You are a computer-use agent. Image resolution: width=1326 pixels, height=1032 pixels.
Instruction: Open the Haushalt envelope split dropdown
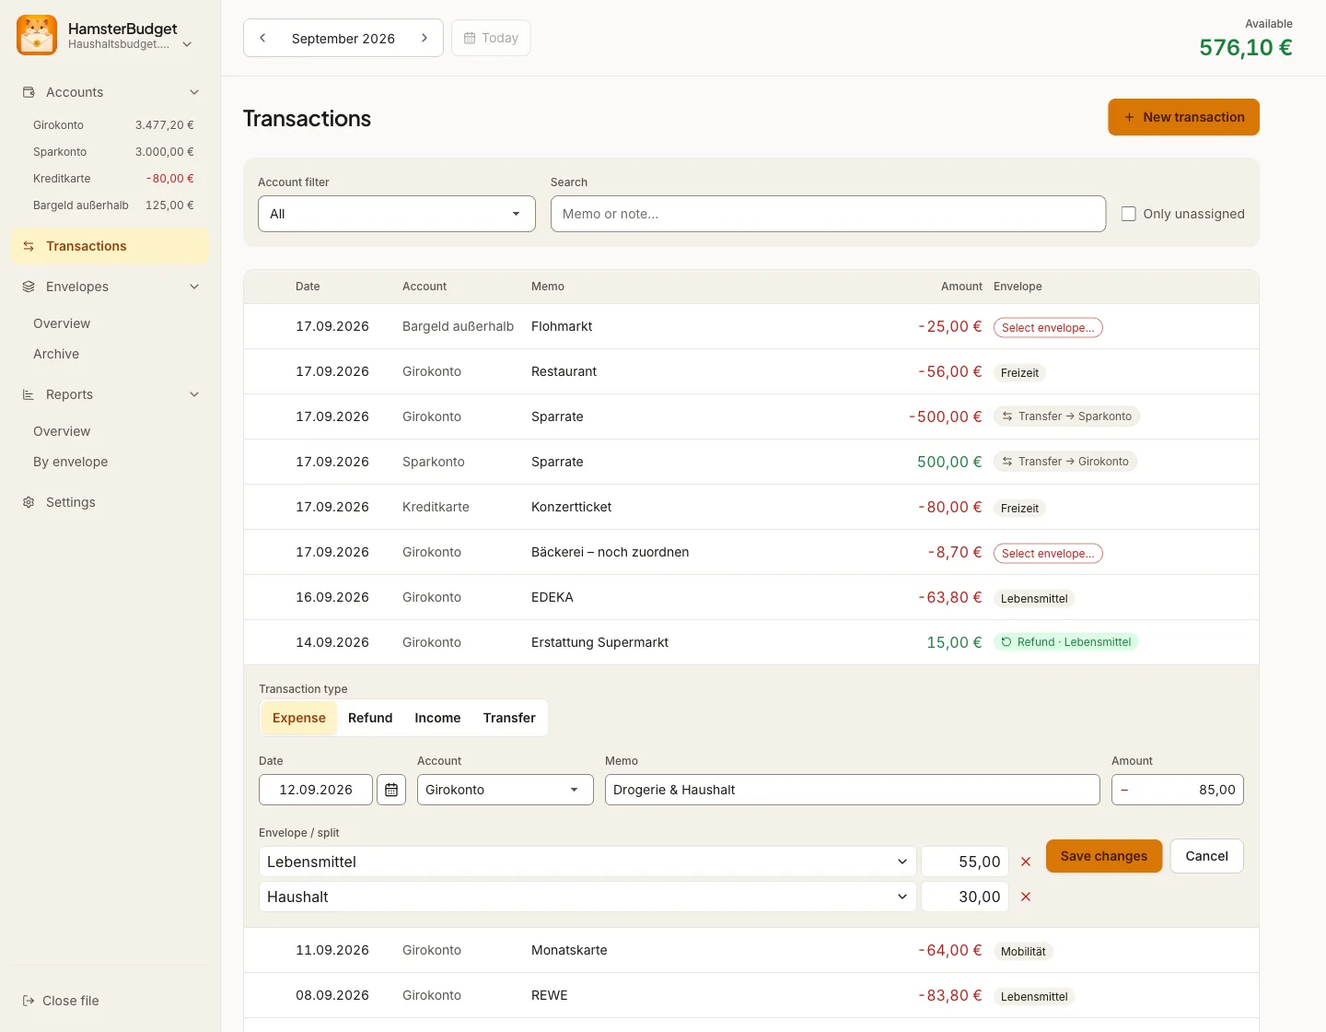pos(587,897)
